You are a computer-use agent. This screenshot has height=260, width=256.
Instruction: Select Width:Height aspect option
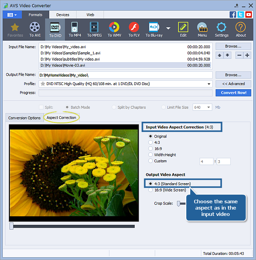click(150, 155)
